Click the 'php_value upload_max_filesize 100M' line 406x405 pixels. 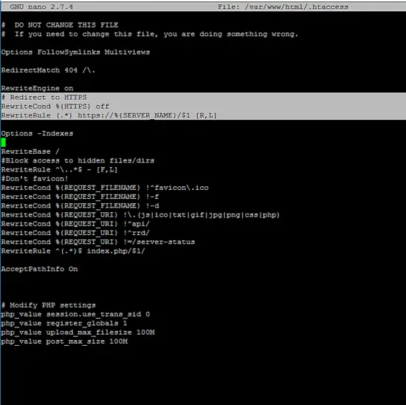[78, 333]
